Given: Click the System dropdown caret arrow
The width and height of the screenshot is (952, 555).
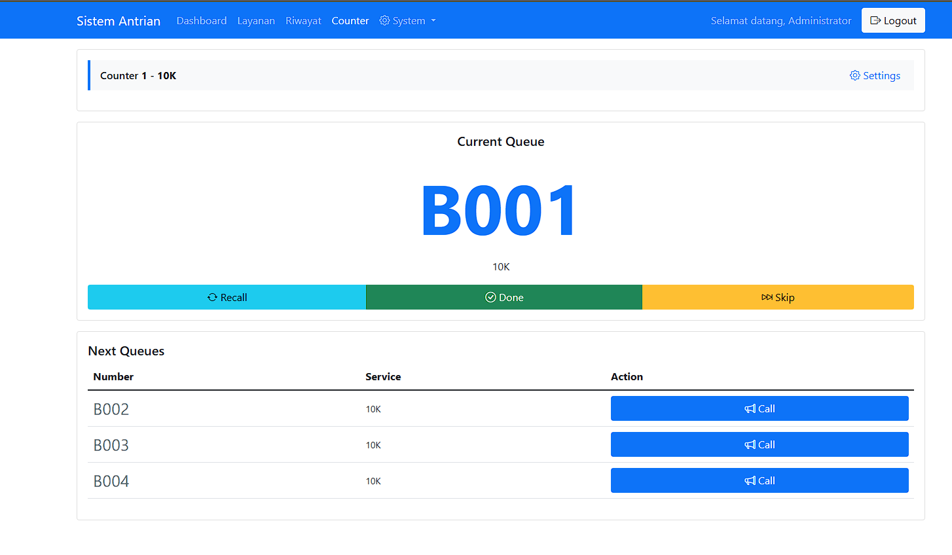Looking at the screenshot, I should [433, 21].
